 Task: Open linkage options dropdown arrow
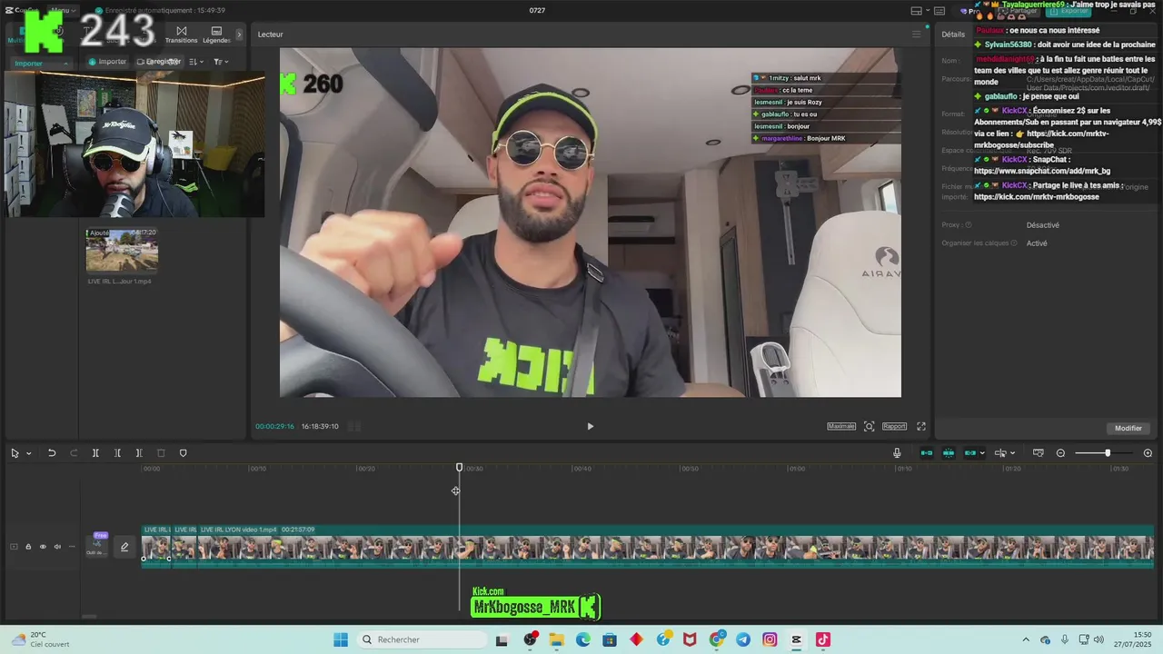coord(982,453)
